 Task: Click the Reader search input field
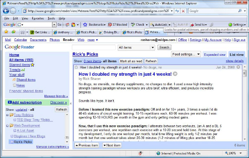click(x=94, y=47)
